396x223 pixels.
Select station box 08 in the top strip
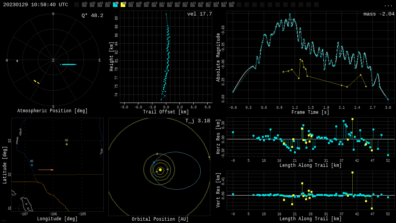[x=139, y=5]
